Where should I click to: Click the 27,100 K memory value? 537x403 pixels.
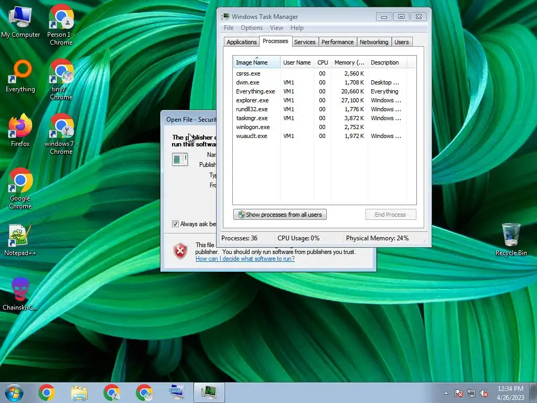(x=352, y=100)
